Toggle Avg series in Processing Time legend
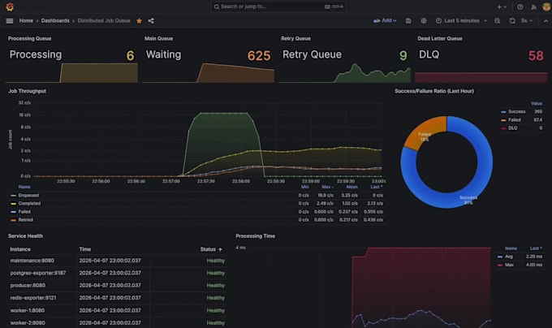The width and height of the screenshot is (552, 328). point(509,257)
